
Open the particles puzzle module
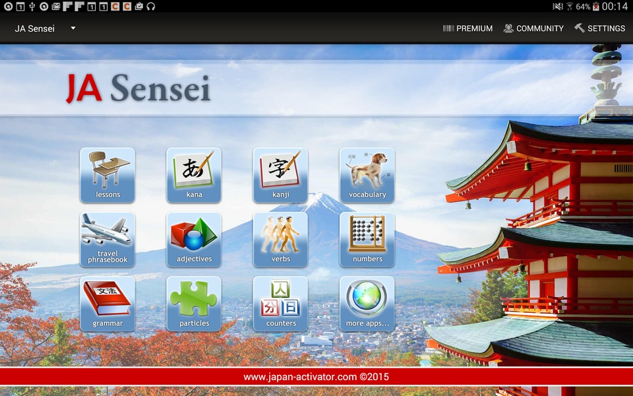coord(194,304)
